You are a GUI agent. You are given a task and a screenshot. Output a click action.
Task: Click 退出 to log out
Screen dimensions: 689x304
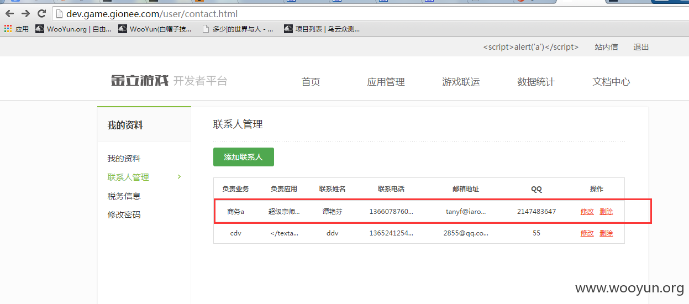[641, 47]
